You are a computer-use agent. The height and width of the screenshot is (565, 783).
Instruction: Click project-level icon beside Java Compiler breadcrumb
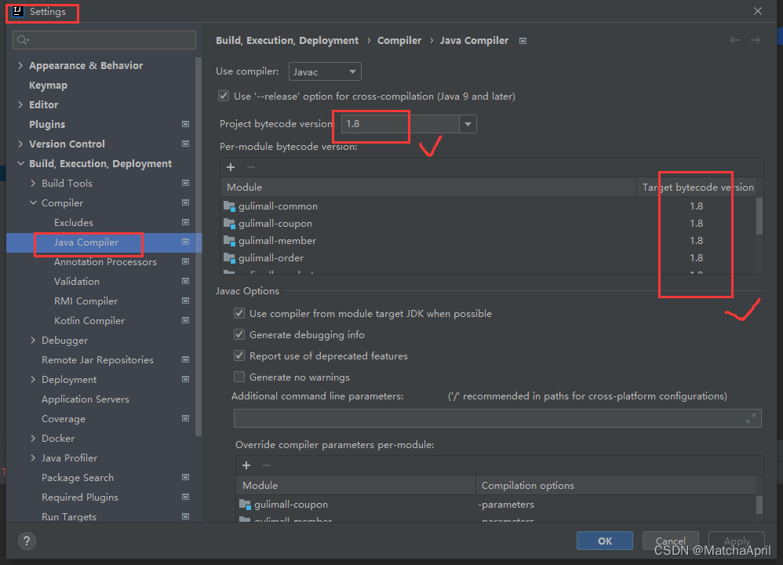(523, 41)
